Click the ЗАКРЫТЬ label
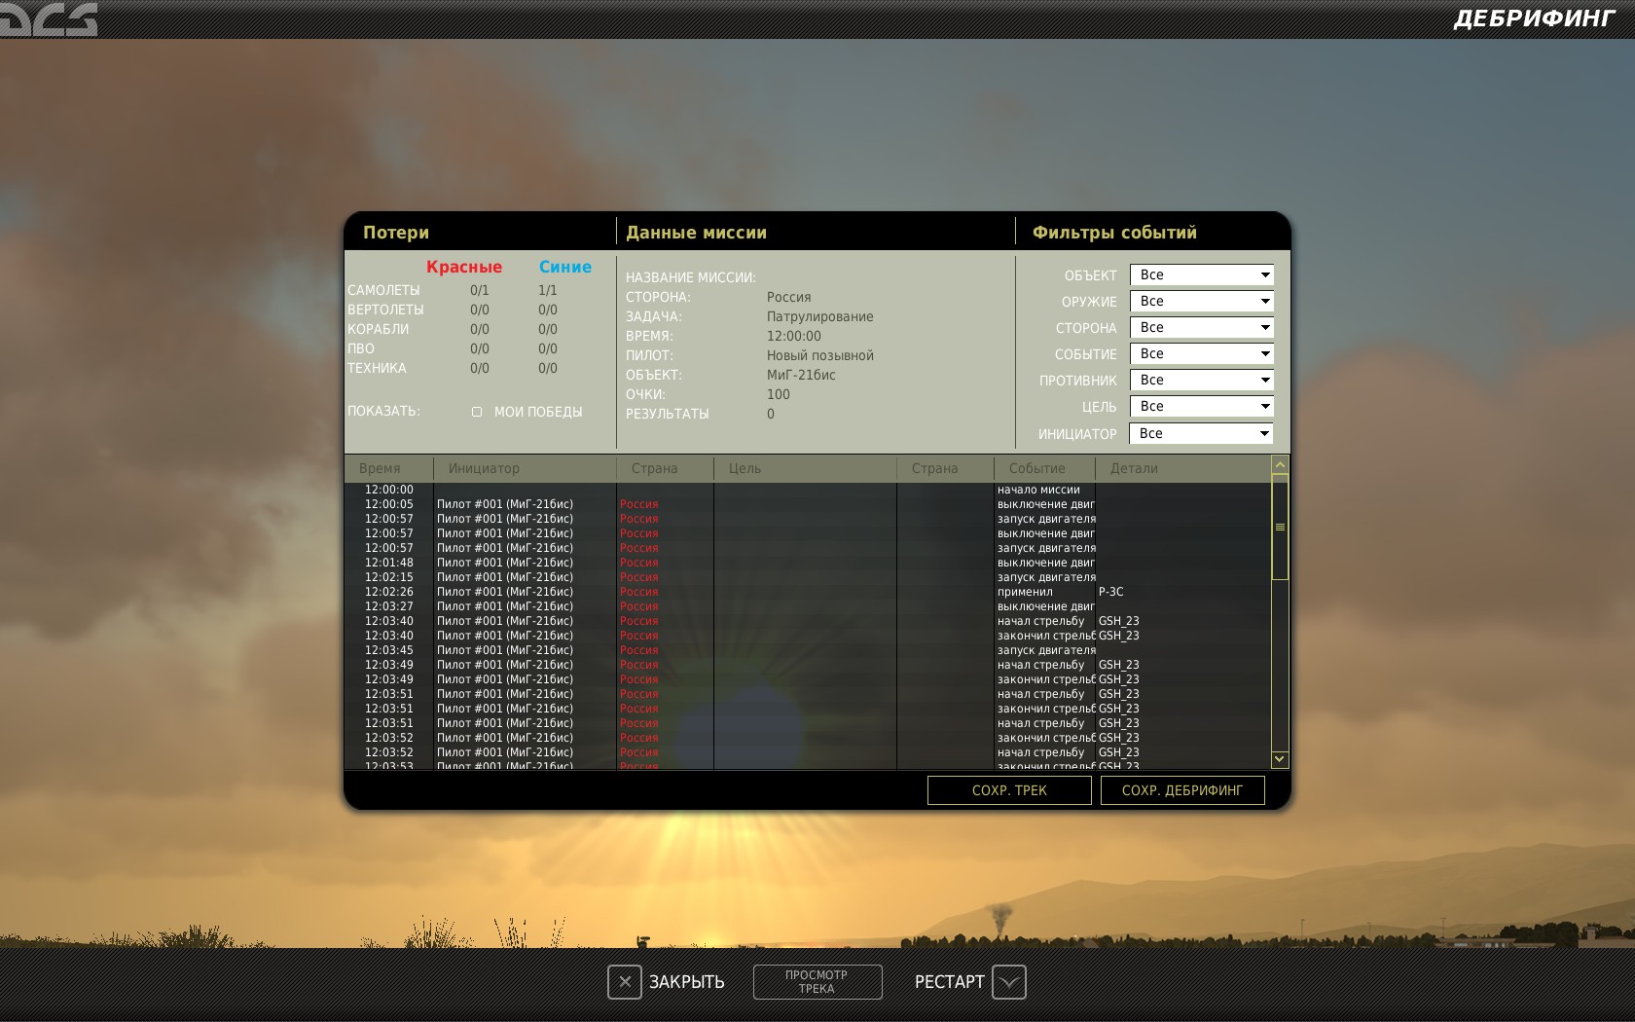This screenshot has width=1635, height=1022. [x=687, y=982]
